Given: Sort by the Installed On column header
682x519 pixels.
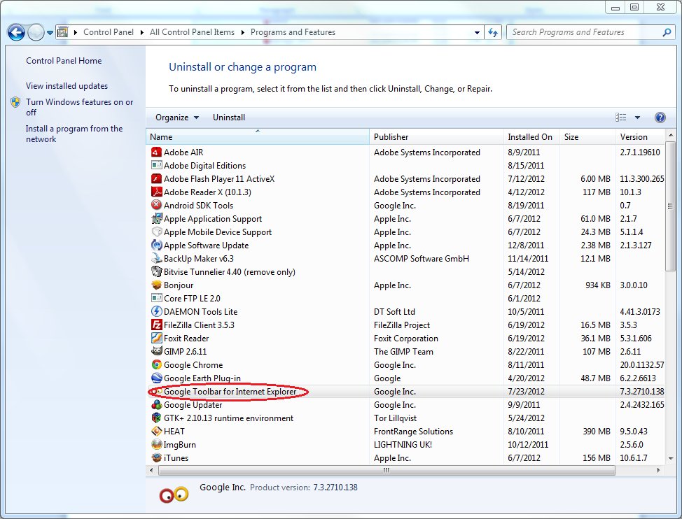Looking at the screenshot, I should [x=529, y=137].
